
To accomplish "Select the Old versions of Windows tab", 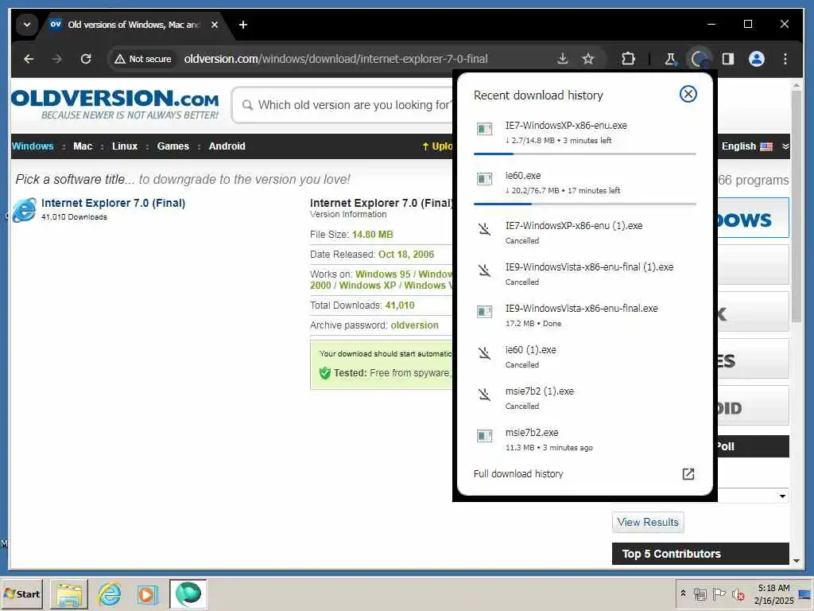I will coord(133,25).
